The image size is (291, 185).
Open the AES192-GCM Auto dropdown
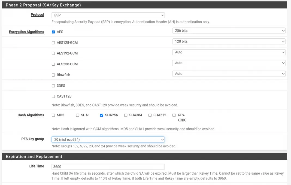(228, 52)
